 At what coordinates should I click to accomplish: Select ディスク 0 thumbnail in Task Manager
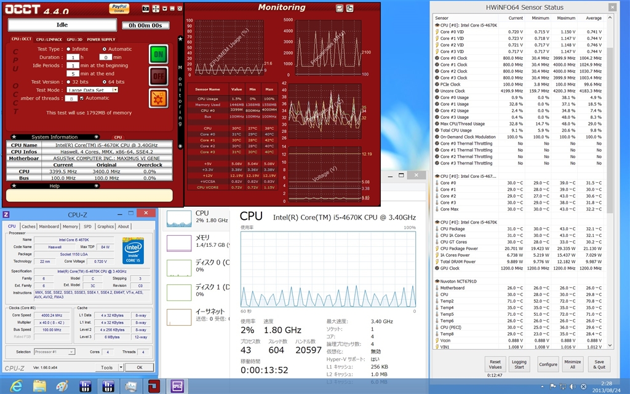pos(179,268)
